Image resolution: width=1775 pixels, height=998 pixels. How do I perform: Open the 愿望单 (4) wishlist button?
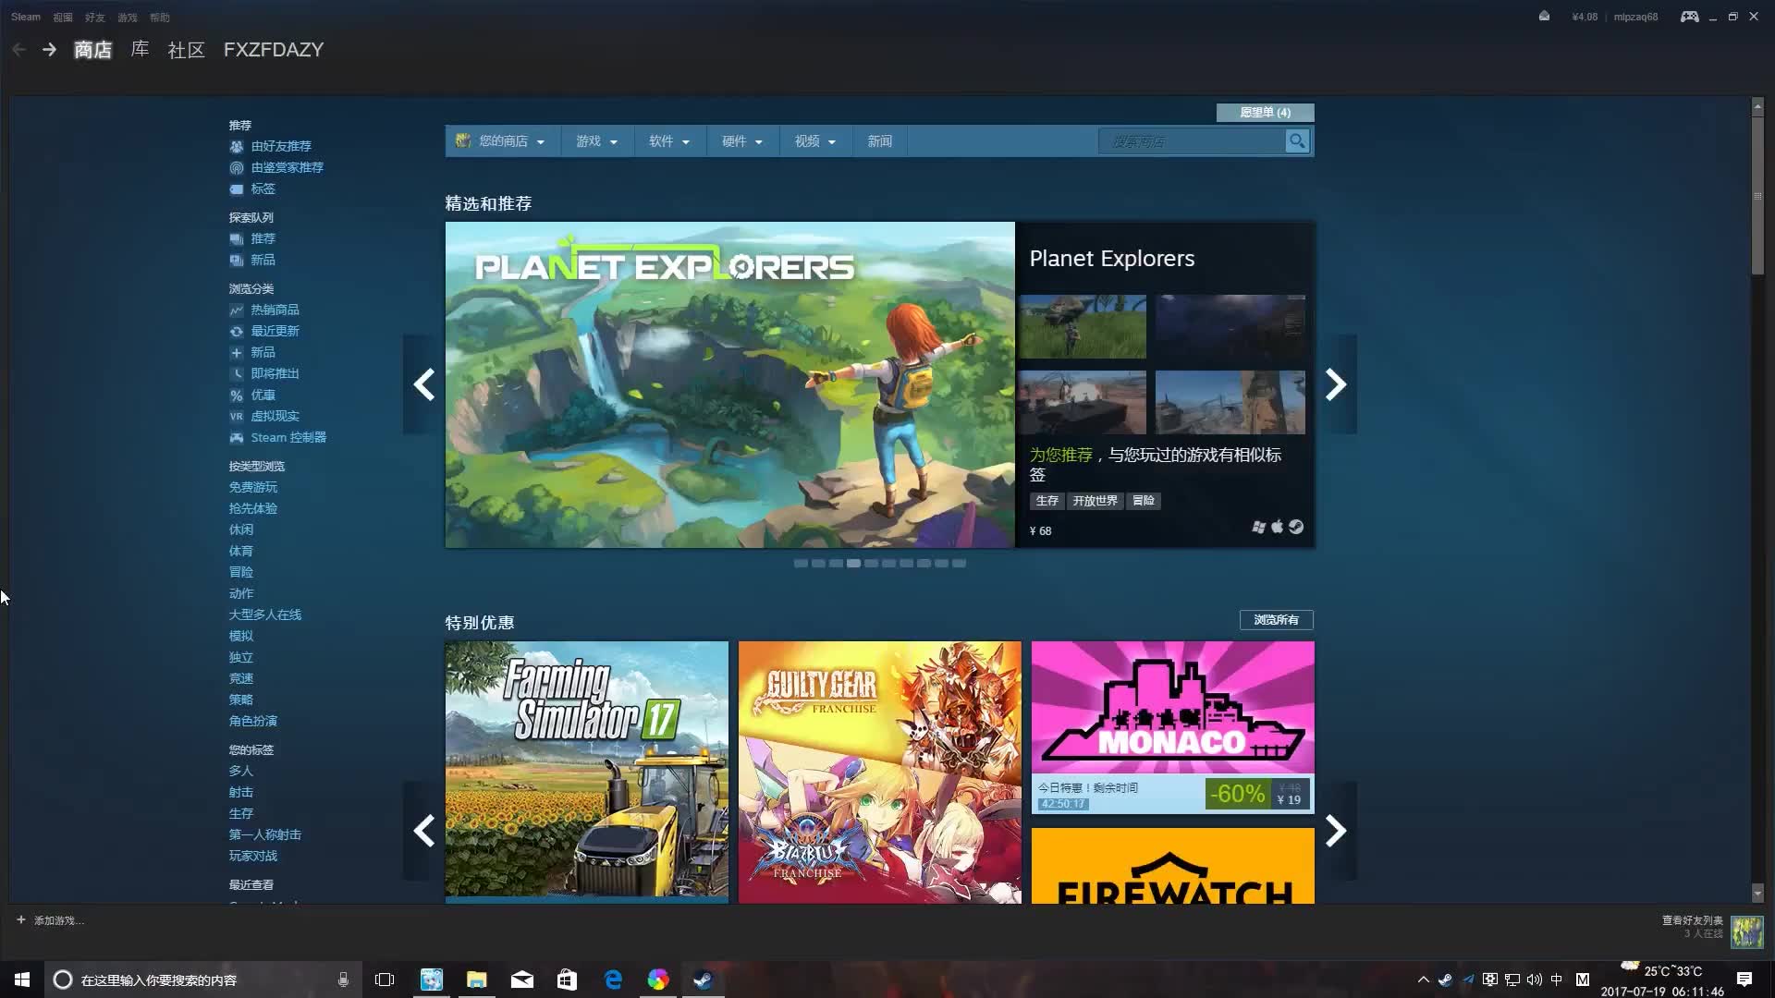coord(1265,112)
